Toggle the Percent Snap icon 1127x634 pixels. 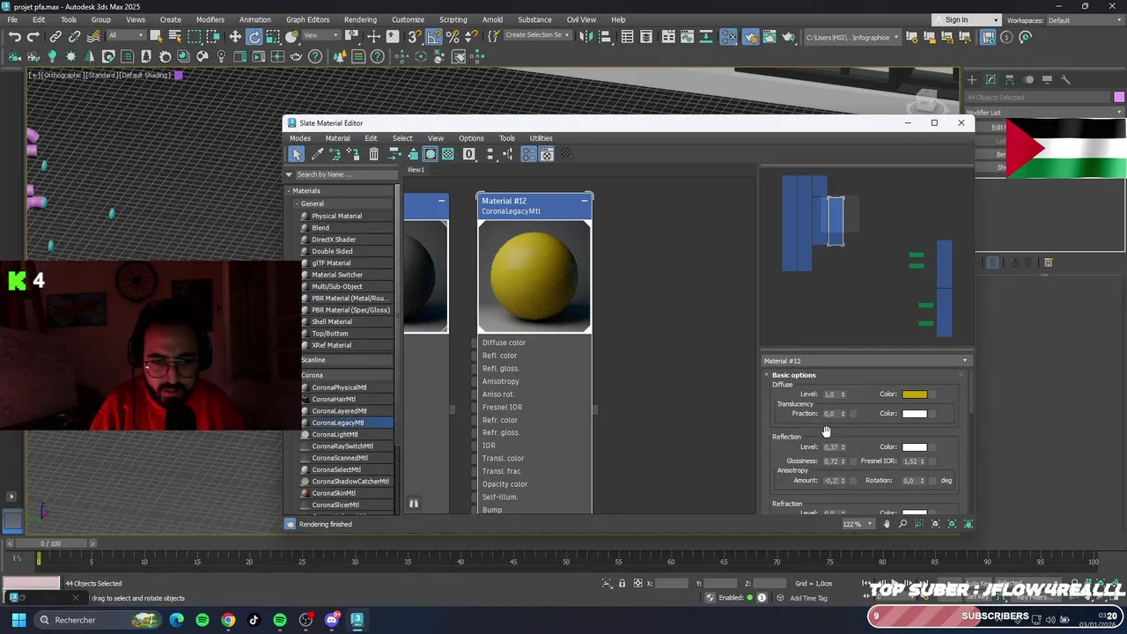[453, 37]
